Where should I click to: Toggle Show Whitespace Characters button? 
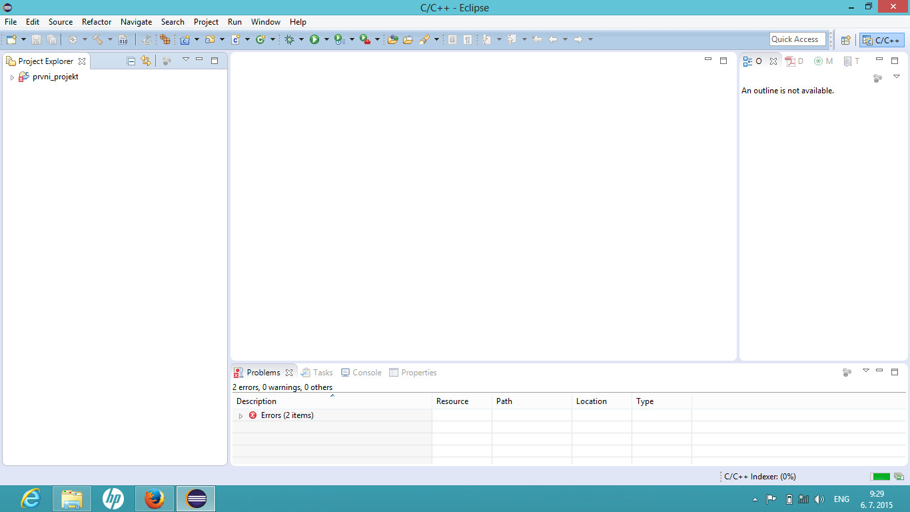468,40
